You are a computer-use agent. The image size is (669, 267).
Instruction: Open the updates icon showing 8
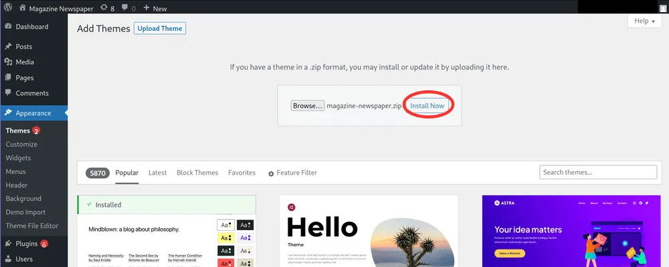tap(104, 8)
